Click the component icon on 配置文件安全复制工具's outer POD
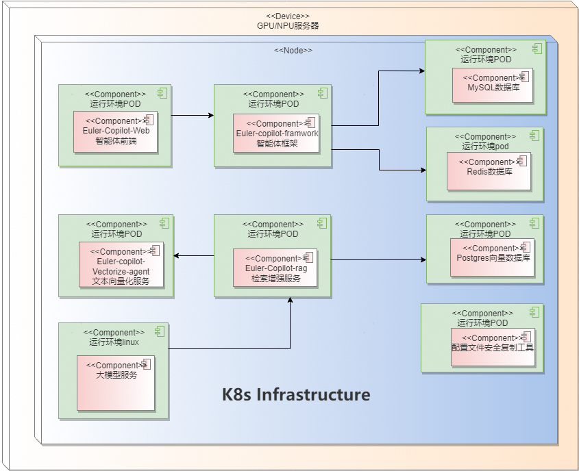The height and width of the screenshot is (471, 579). 534,312
